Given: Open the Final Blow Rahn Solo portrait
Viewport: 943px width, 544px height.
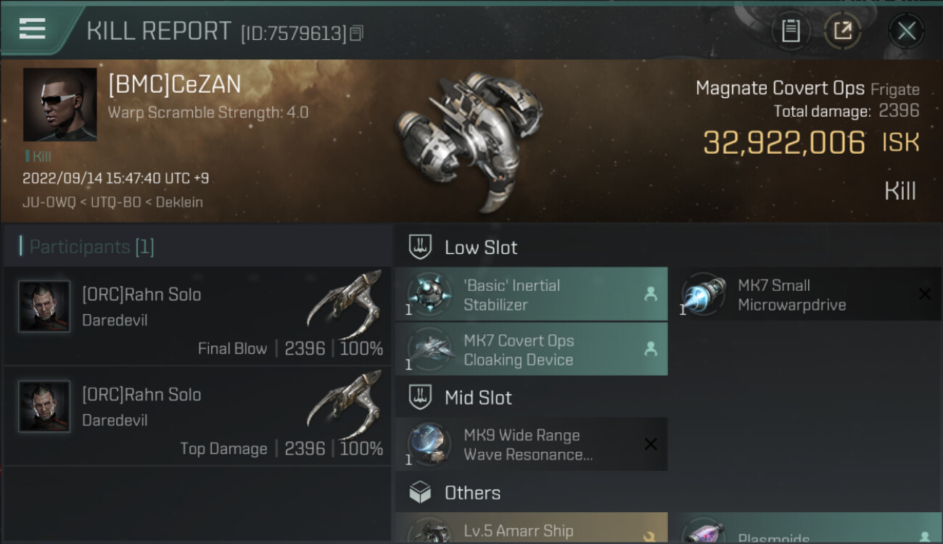Looking at the screenshot, I should (44, 307).
